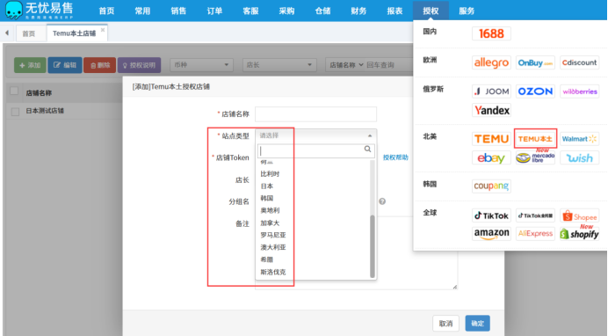Choose 罗马尼亚 in site list
This screenshot has width=608, height=336.
point(273,235)
